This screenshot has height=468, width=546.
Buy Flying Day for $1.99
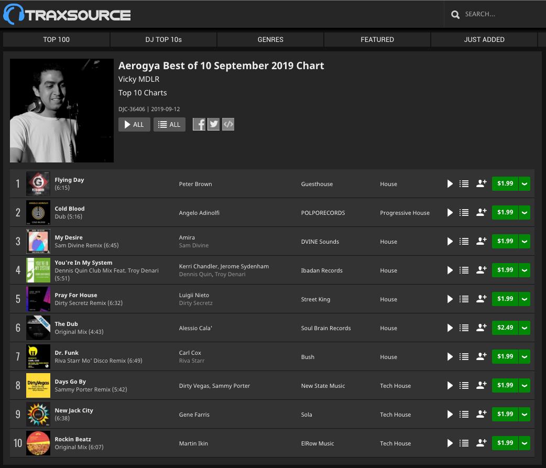(505, 183)
